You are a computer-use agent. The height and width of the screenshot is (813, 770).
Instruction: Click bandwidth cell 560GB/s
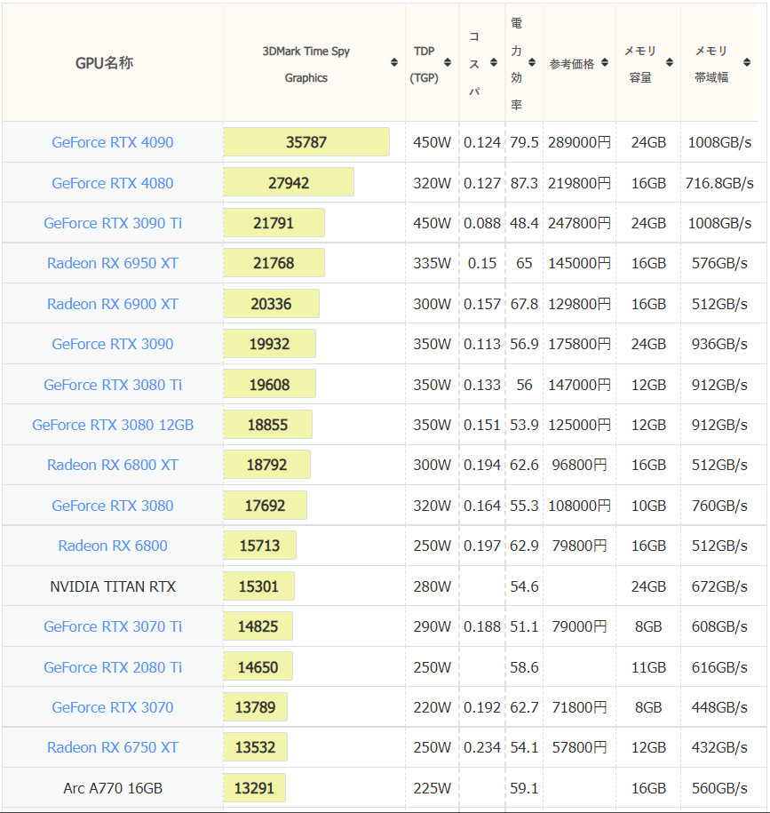719,788
